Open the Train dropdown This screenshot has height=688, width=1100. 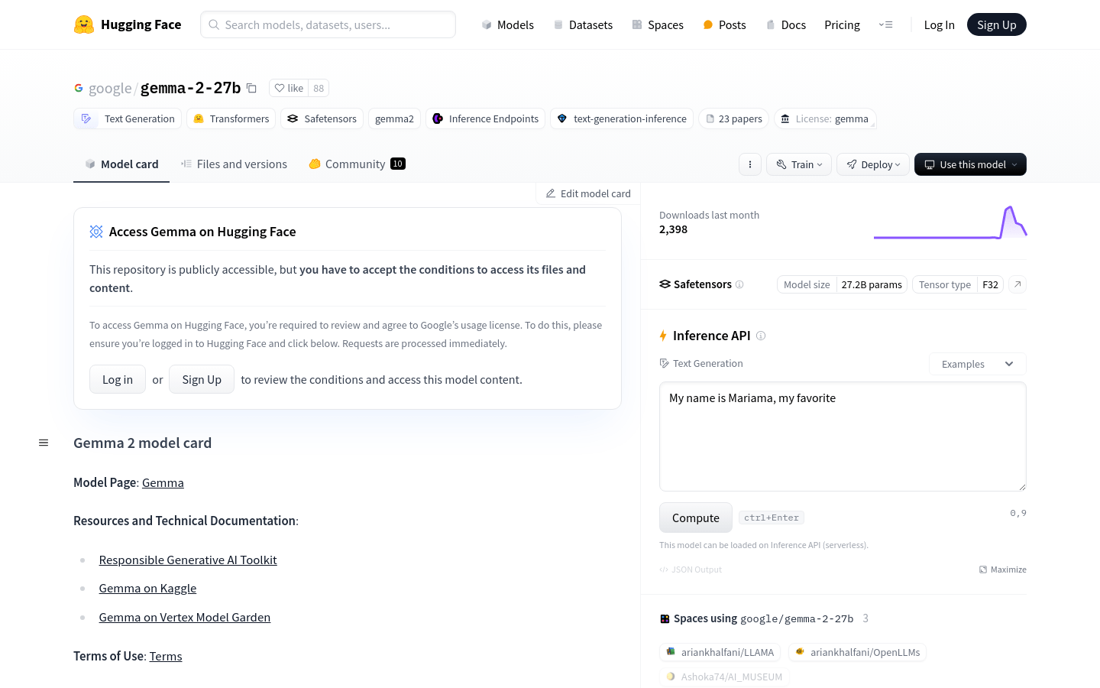[x=799, y=164]
